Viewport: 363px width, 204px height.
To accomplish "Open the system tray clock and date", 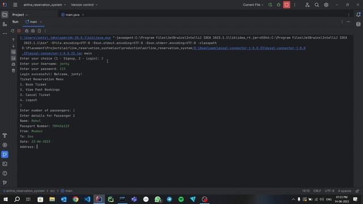I will (x=341, y=199).
